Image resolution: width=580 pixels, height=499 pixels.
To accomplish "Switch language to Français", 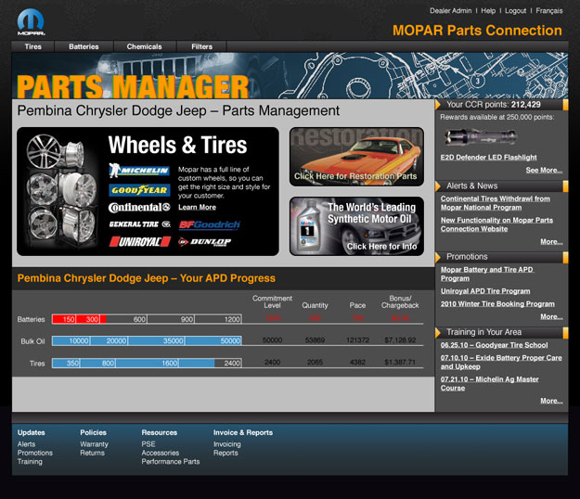I will (x=549, y=11).
